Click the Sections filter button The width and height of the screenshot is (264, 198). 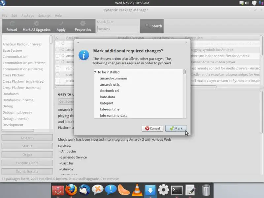(x=27, y=138)
